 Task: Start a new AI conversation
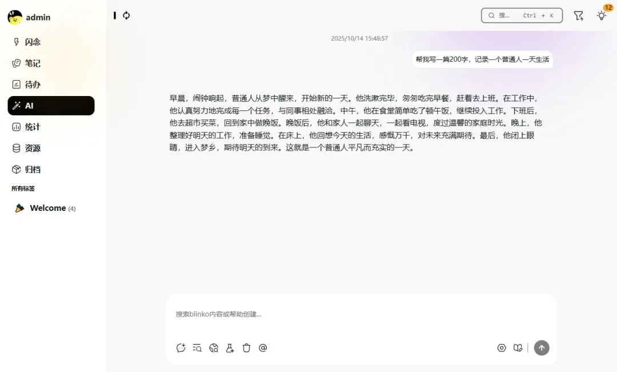(x=181, y=347)
